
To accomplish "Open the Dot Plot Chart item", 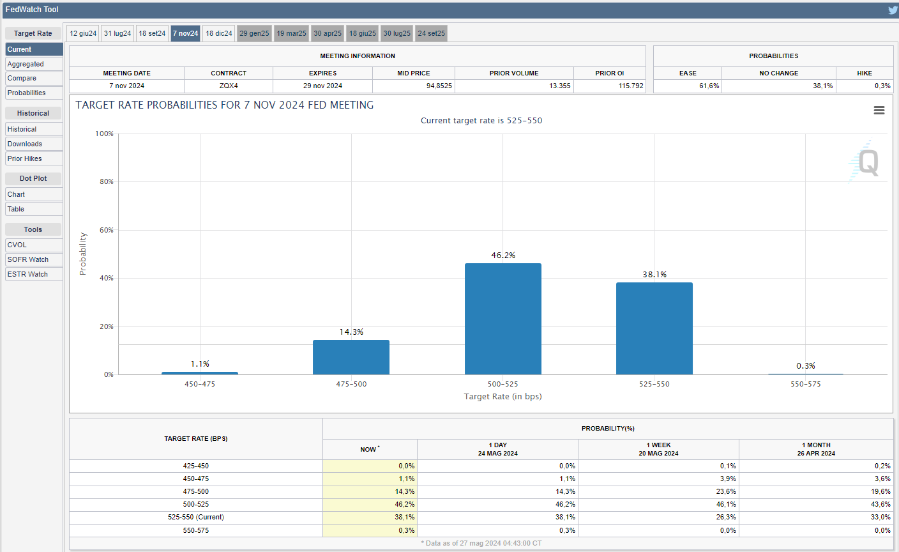I will pyautogui.click(x=34, y=194).
